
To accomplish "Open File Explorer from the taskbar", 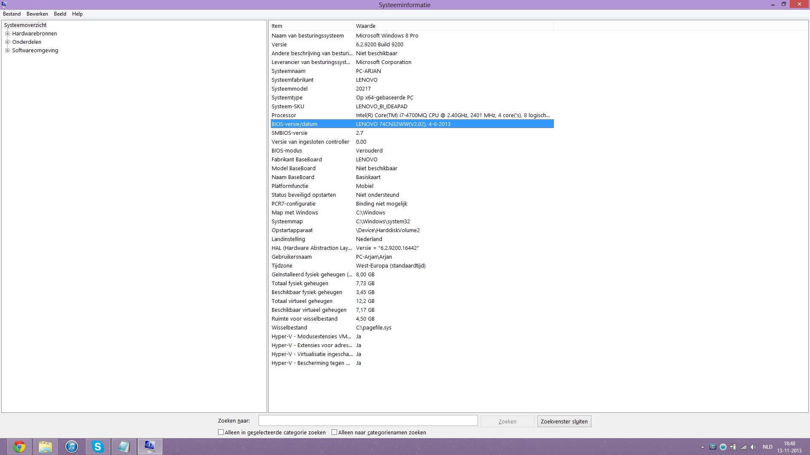I will pyautogui.click(x=46, y=447).
